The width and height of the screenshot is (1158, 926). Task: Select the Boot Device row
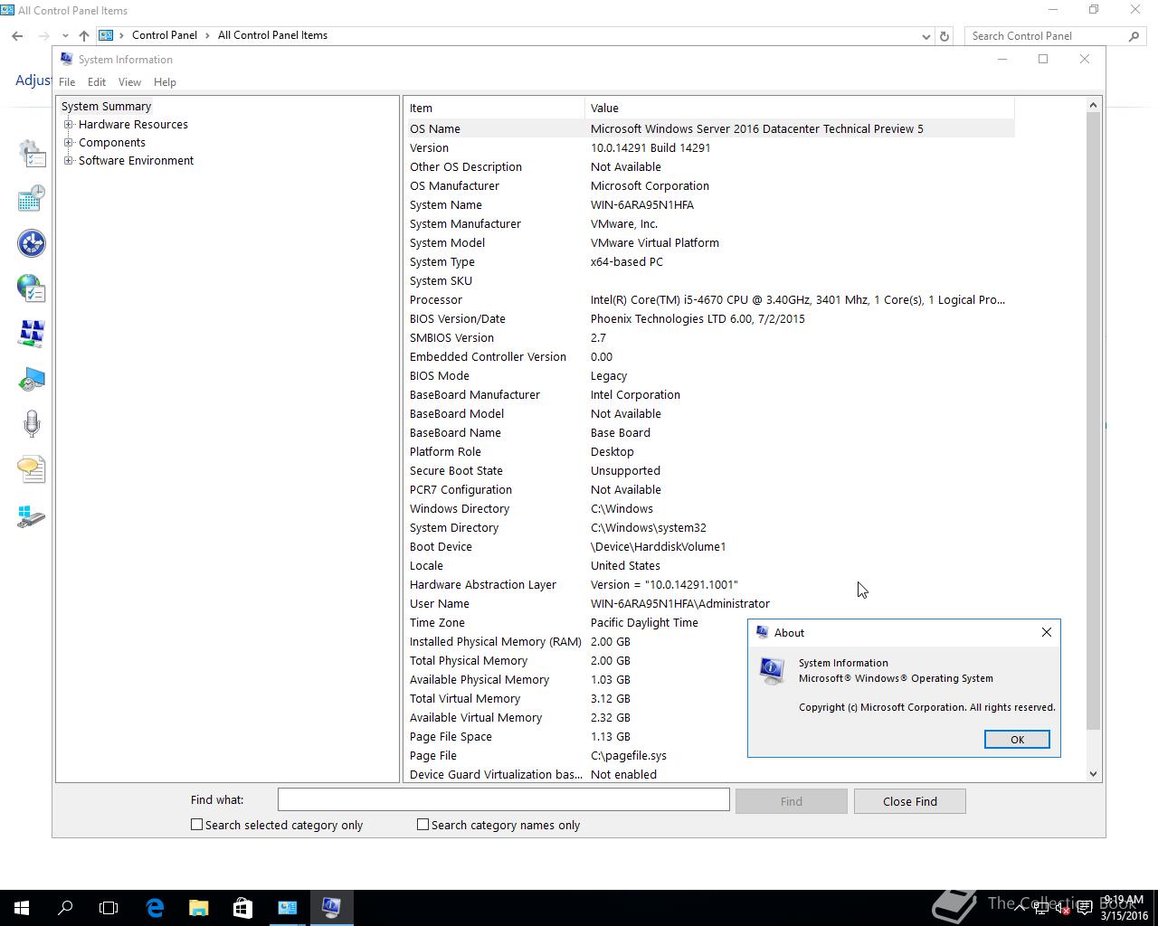[710, 546]
